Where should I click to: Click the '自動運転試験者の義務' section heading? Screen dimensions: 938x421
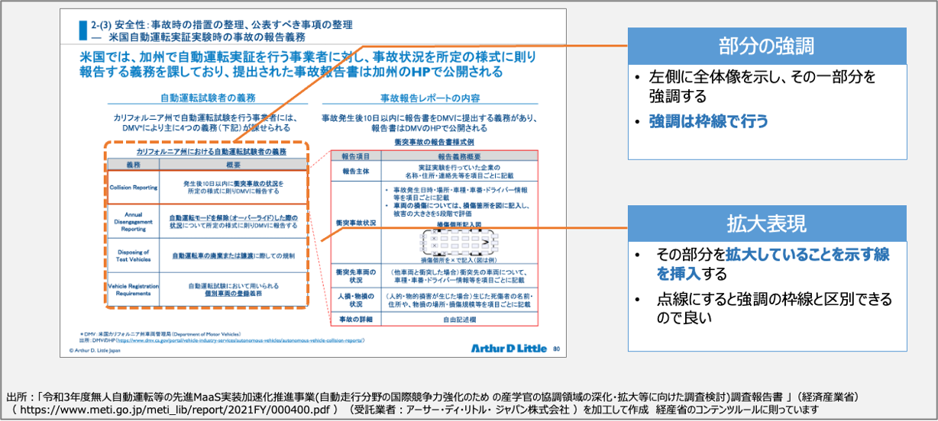(x=207, y=98)
